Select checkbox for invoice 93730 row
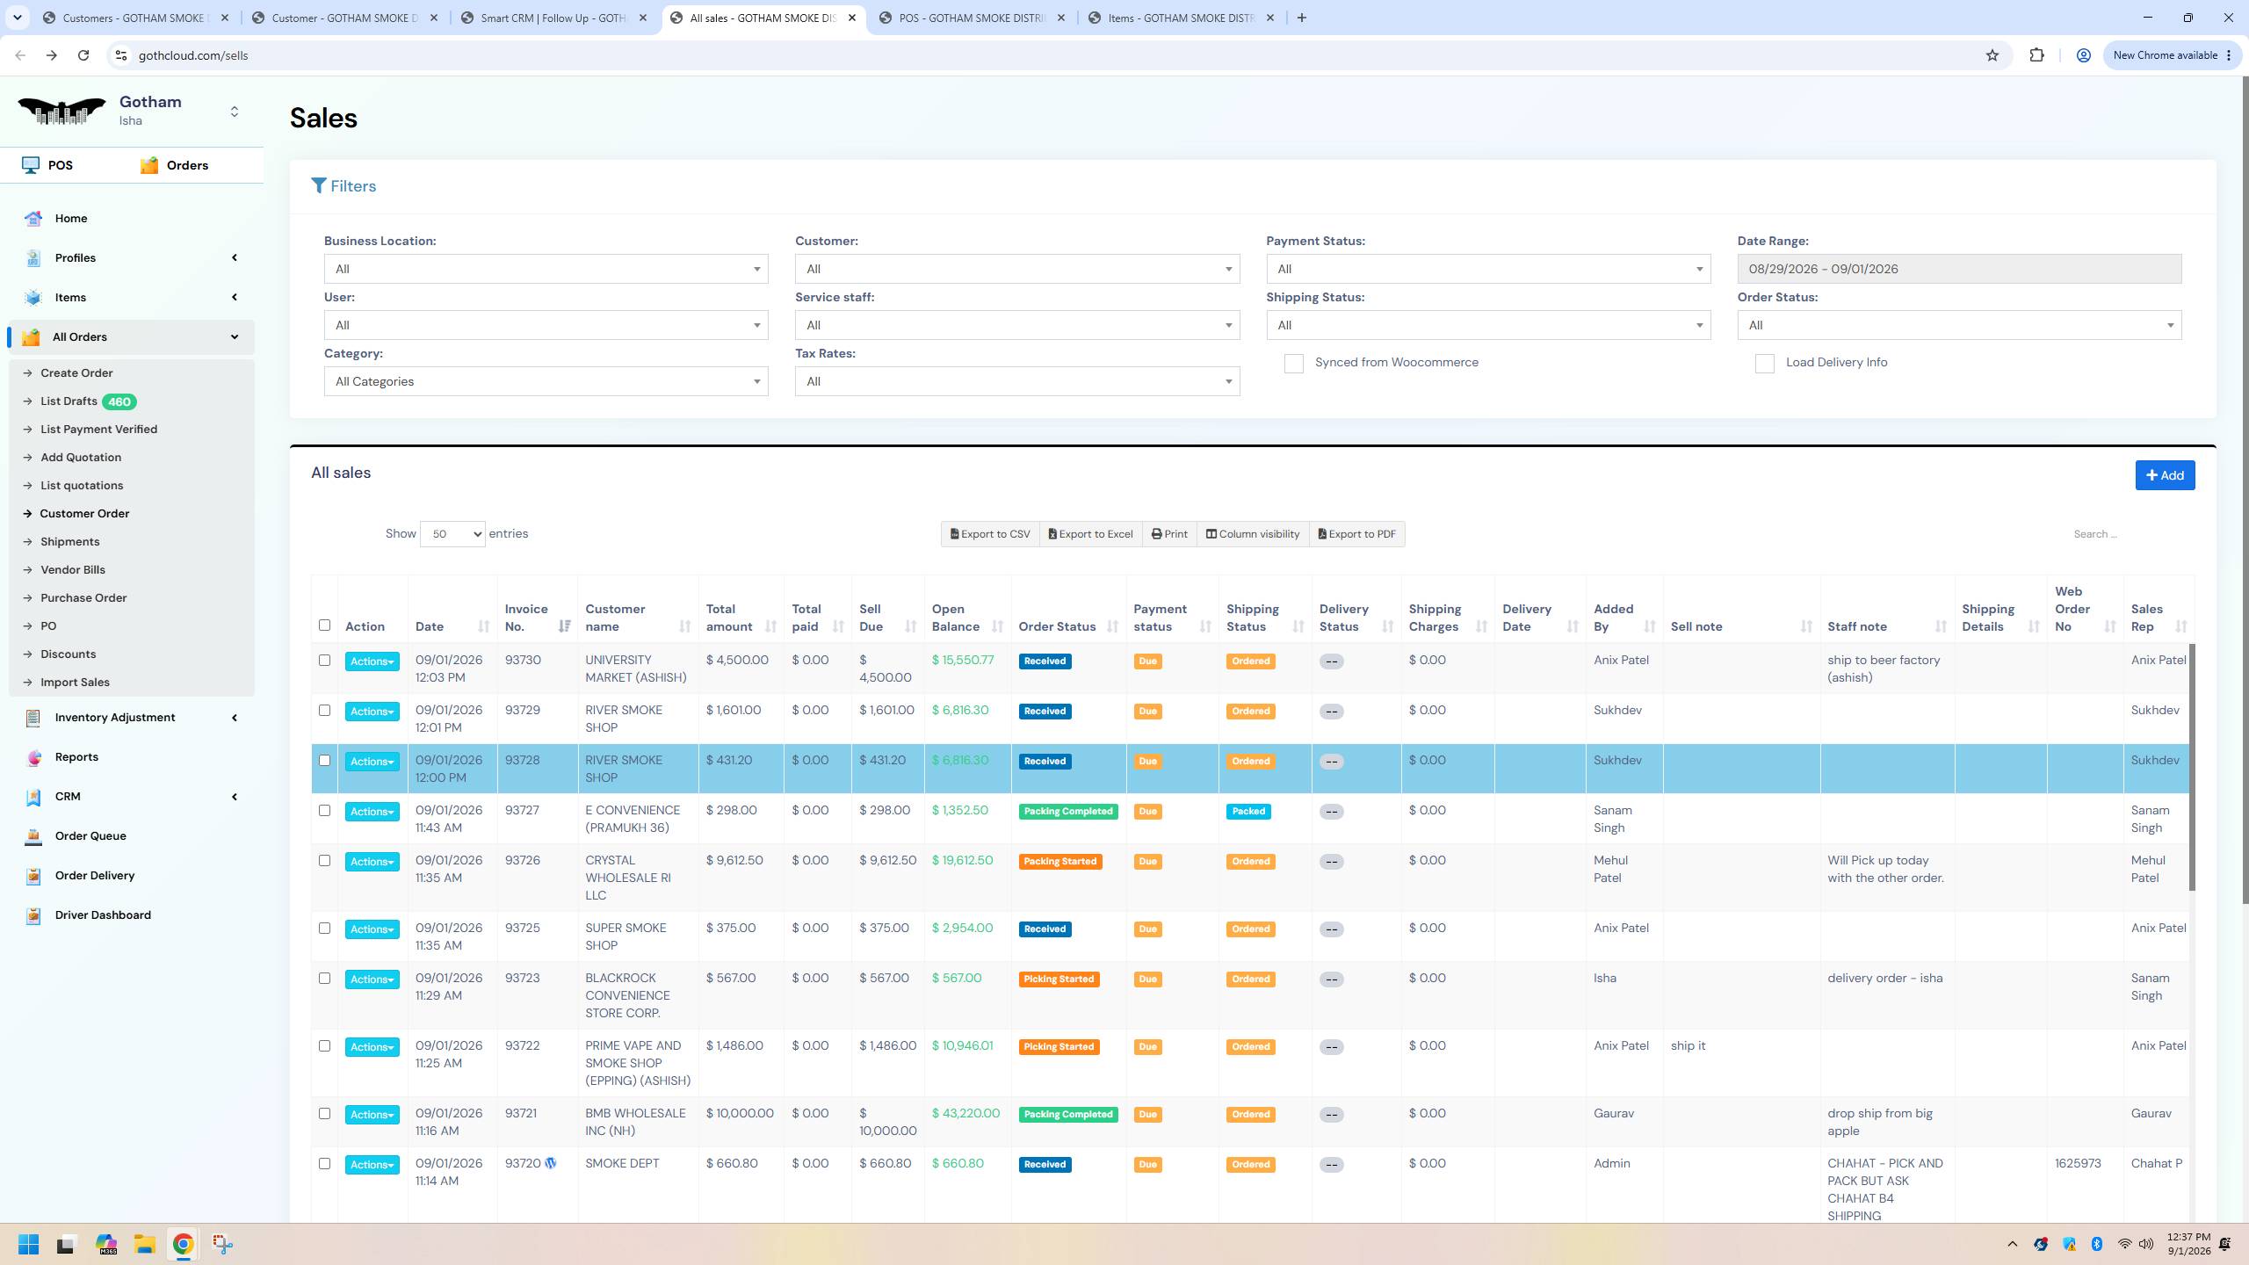The height and width of the screenshot is (1265, 2249). (324, 660)
